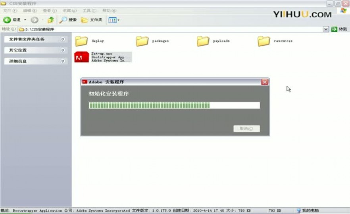Click the grey Forward arrow icon
The height and width of the screenshot is (214, 350).
pos(35,20)
